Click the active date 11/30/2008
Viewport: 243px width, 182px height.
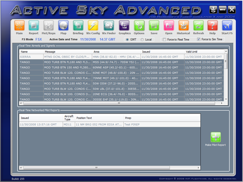[x=88, y=39]
